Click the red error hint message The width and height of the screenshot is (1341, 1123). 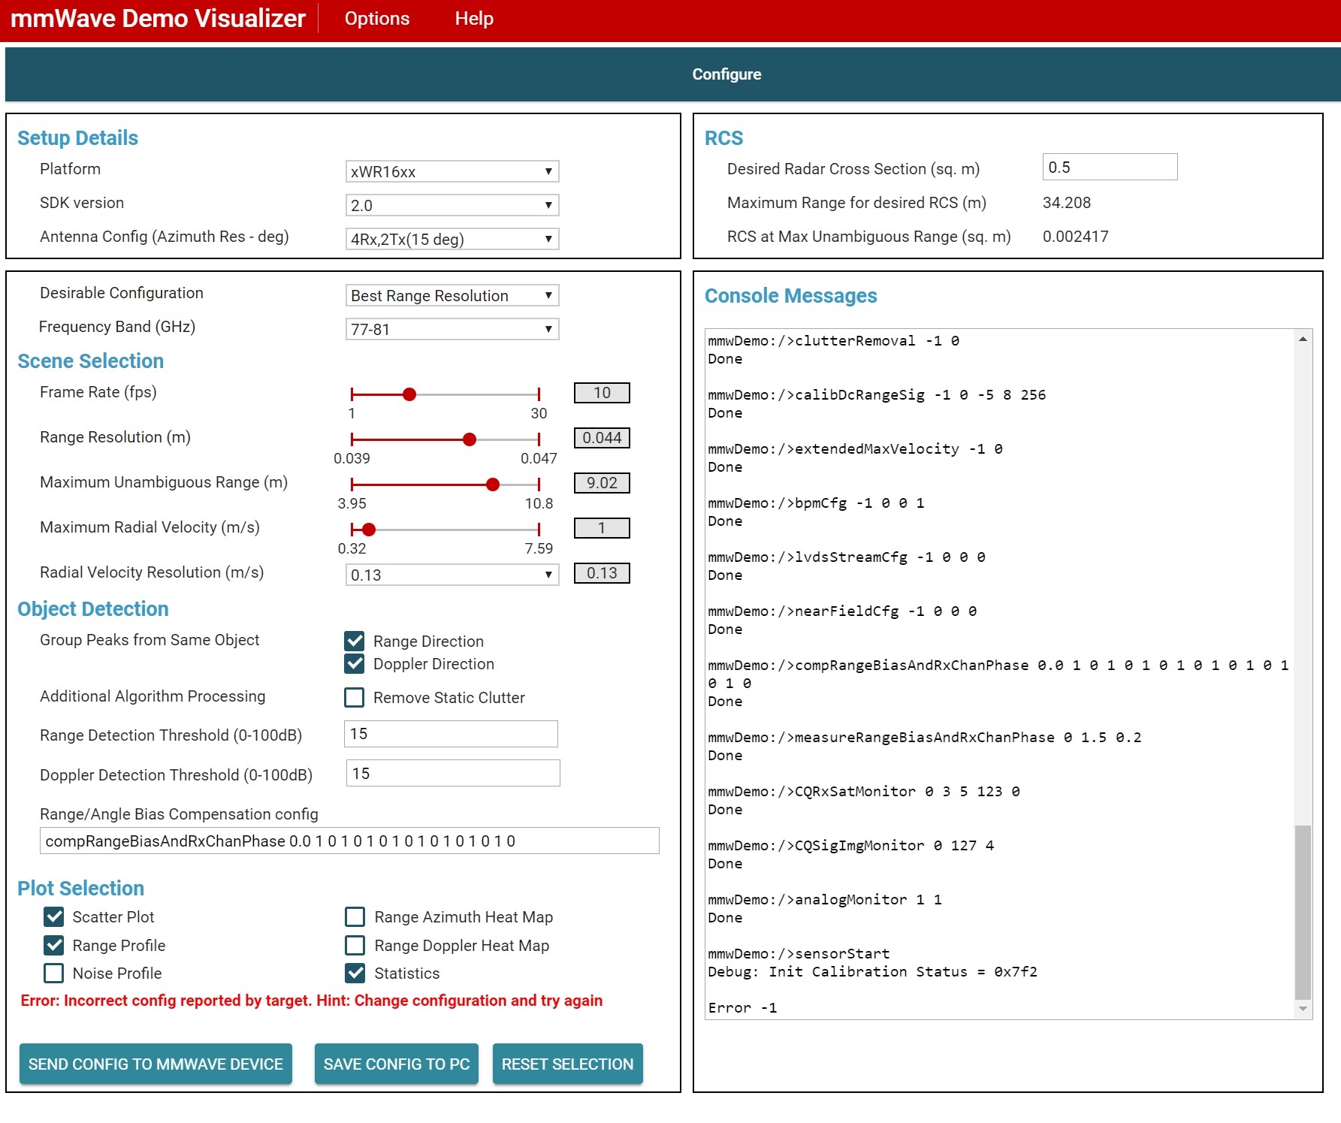[312, 1001]
